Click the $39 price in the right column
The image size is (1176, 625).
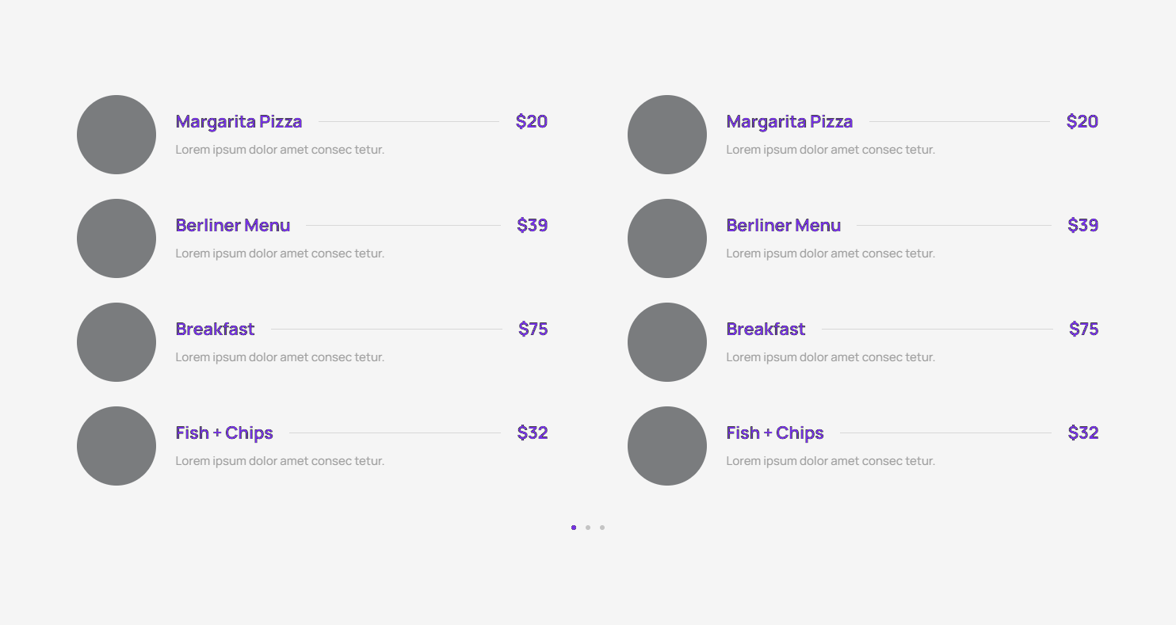[1082, 226]
